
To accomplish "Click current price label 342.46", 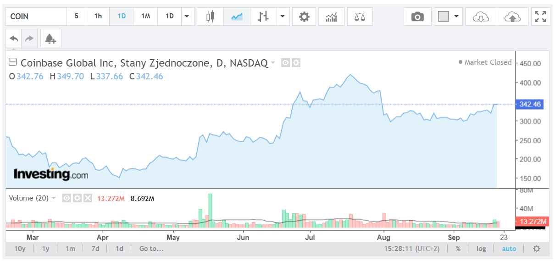I will pos(530,105).
